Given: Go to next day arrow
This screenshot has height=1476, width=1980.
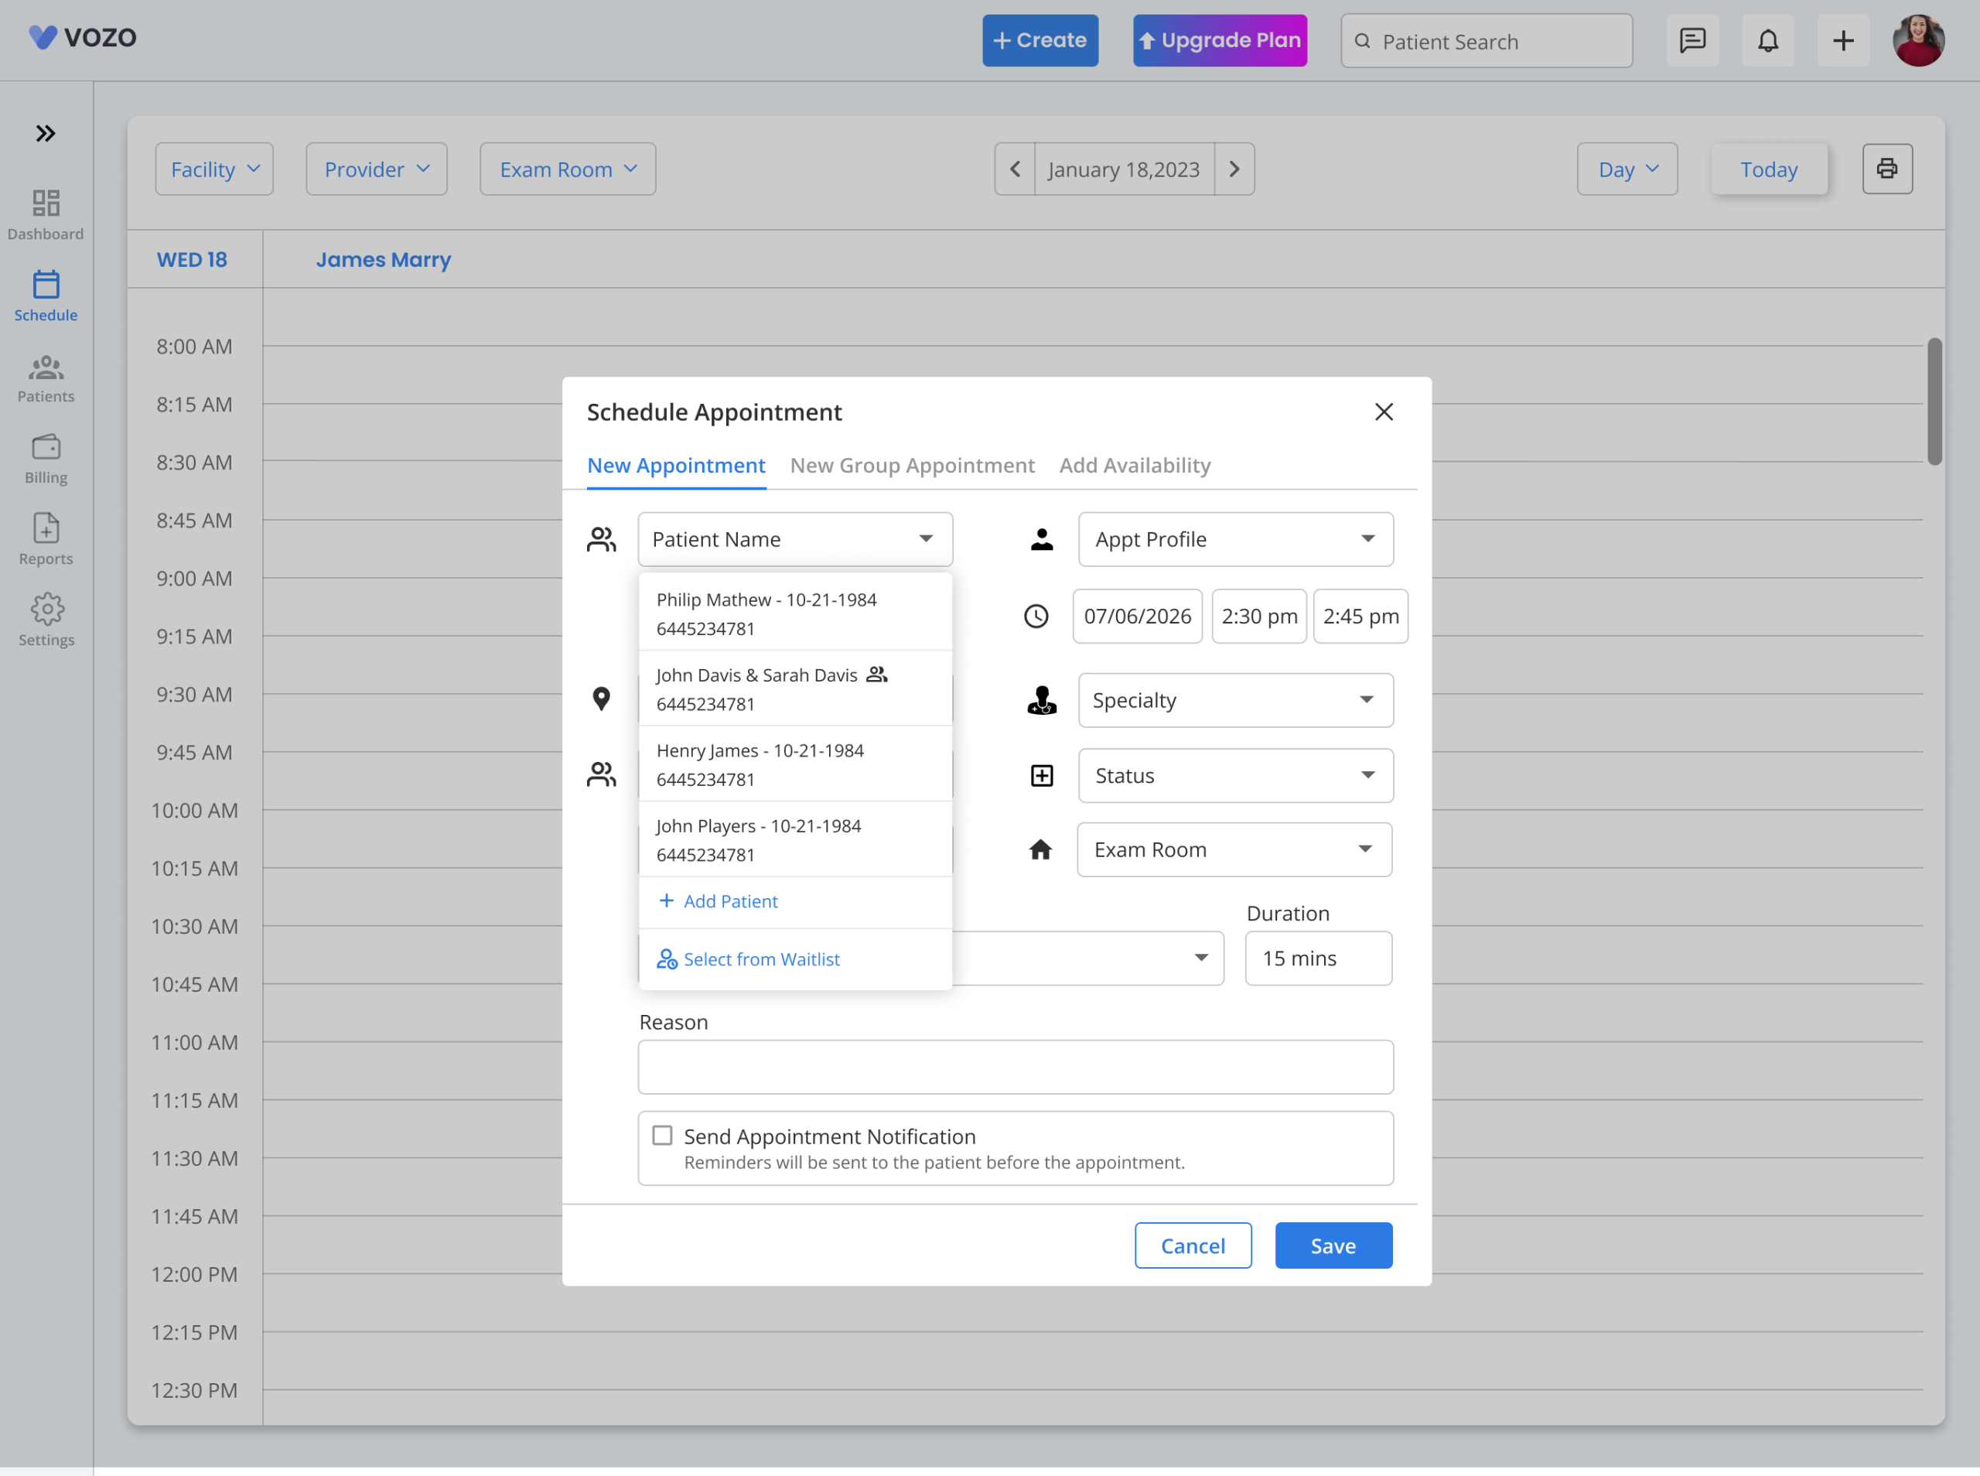Looking at the screenshot, I should (1234, 169).
